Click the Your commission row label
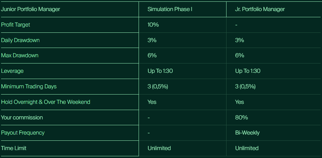Screen dimensions: 322x158 pos(22,117)
